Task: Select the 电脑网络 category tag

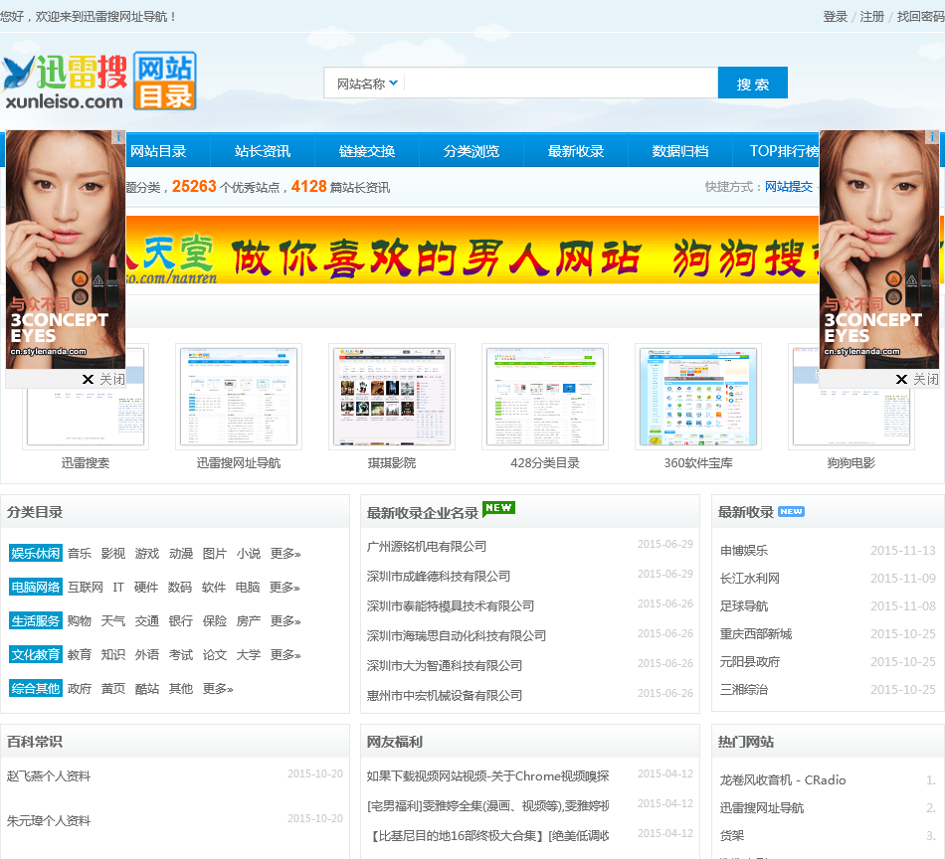Action: (36, 587)
